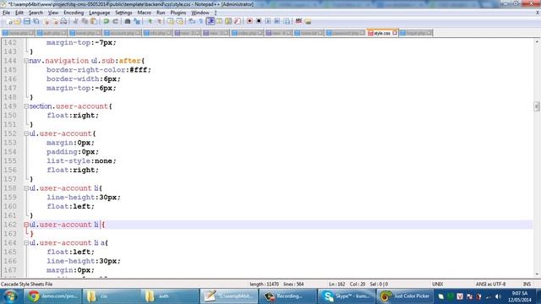Click the Close All toolbar icon
Viewport: 541px width, 304px height.
tap(55, 21)
